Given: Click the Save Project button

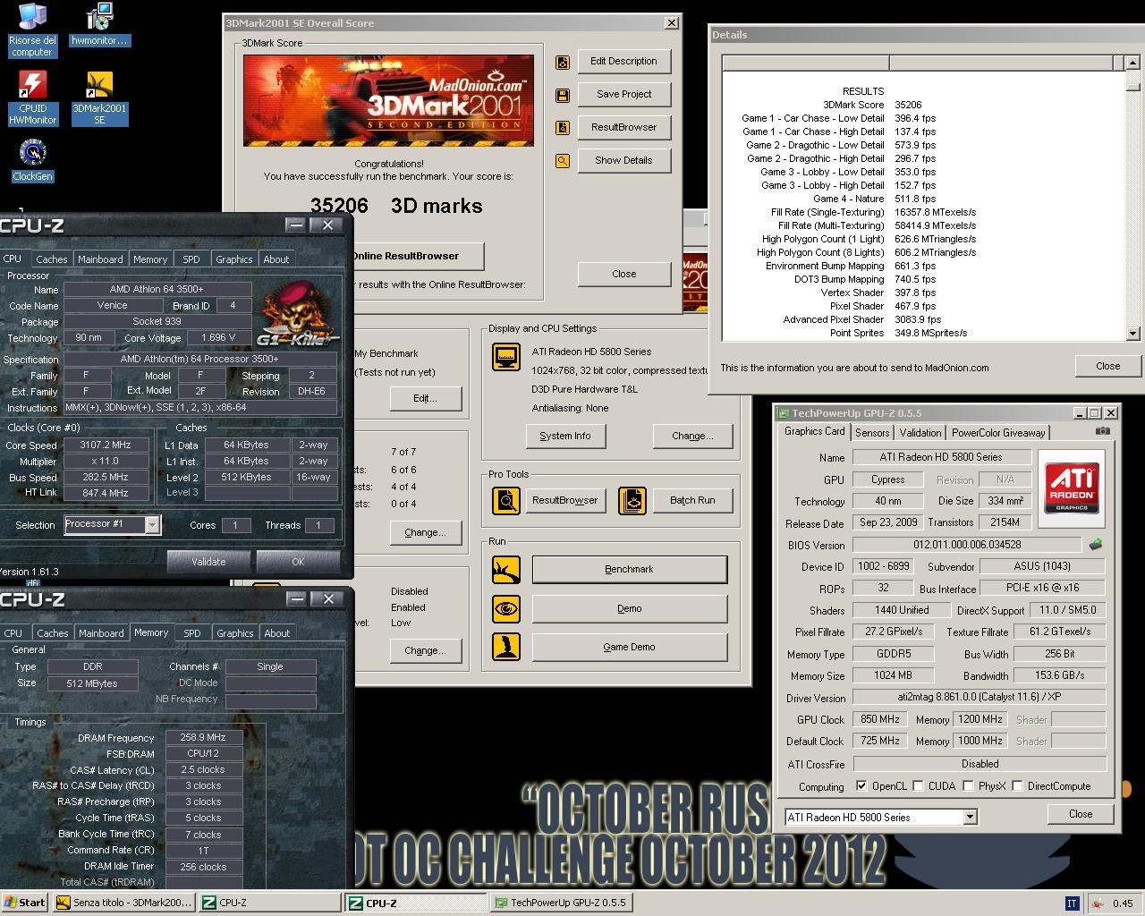Looking at the screenshot, I should (x=623, y=94).
